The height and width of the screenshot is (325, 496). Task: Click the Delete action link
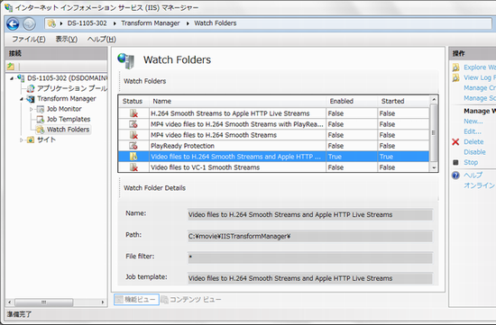473,142
